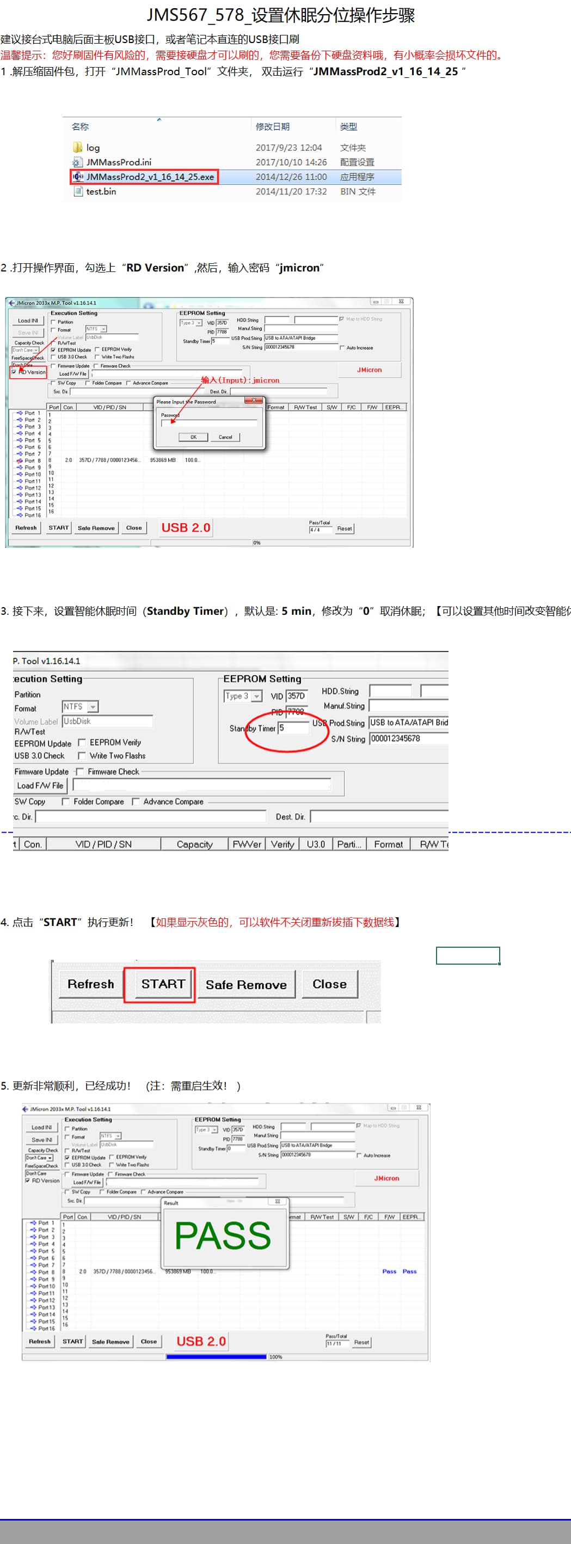Click Cancel in the password dialog
The image size is (571, 1544).
(225, 437)
